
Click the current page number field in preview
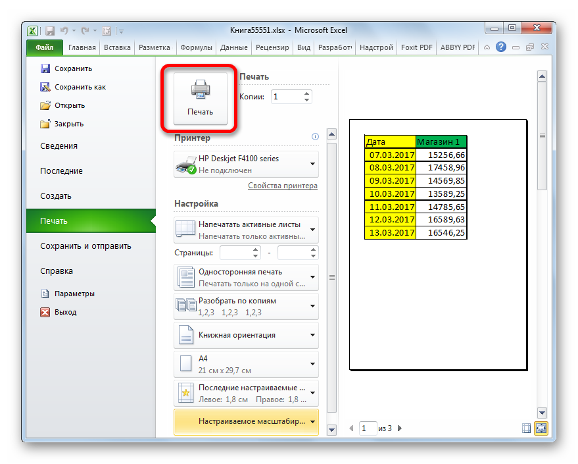(368, 428)
